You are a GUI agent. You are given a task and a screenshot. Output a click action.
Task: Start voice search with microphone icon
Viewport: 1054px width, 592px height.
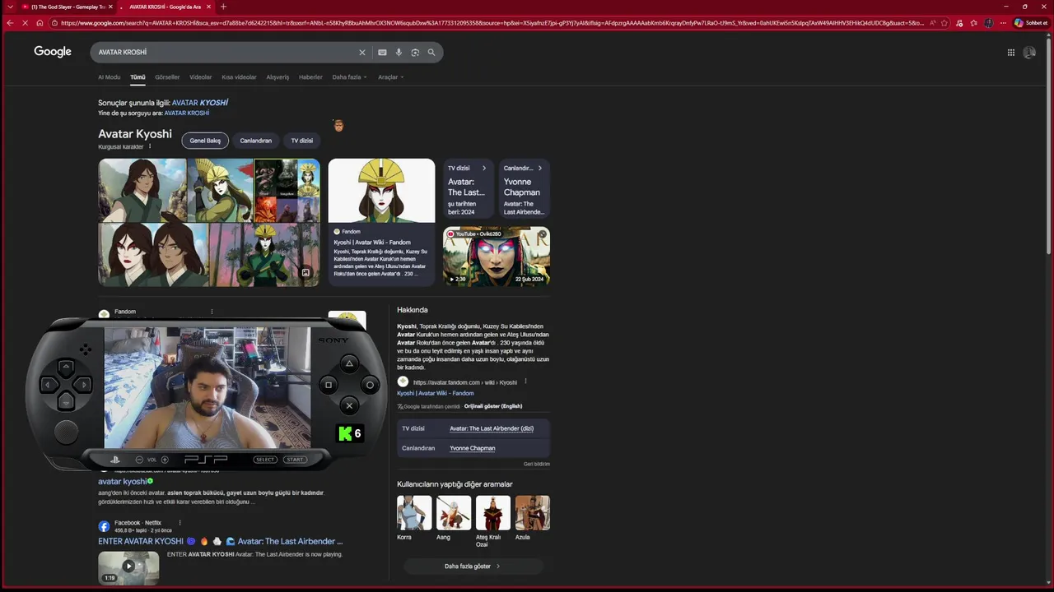pyautogui.click(x=399, y=53)
